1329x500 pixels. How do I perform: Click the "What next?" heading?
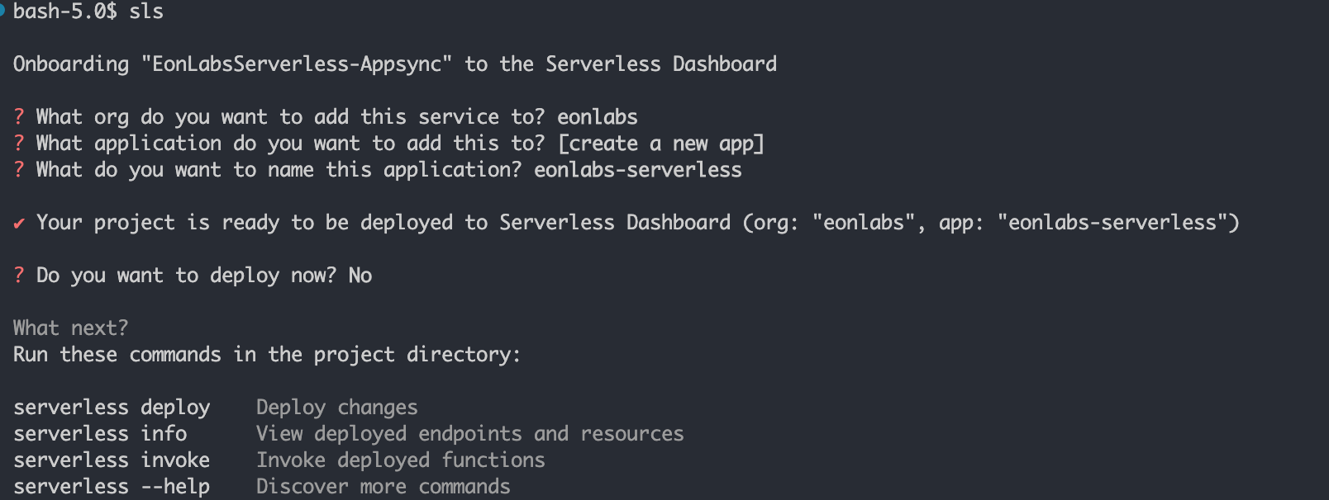click(71, 328)
